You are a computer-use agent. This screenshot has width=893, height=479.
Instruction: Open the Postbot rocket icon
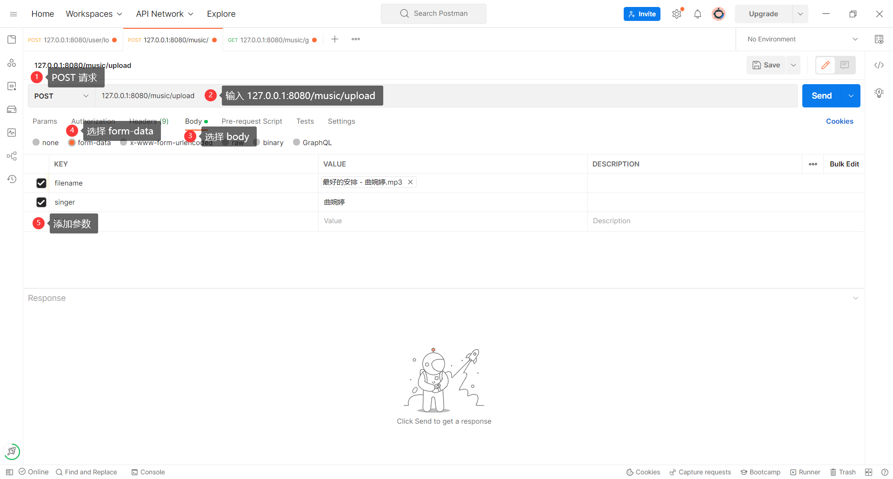click(12, 451)
